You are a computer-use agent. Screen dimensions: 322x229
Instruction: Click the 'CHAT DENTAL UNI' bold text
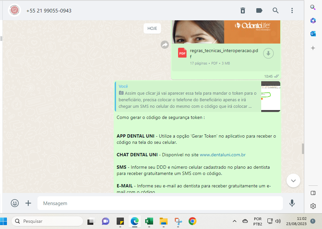[x=137, y=155]
